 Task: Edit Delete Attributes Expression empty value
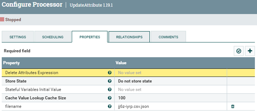171,73
